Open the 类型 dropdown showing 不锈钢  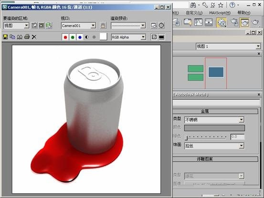click(214, 120)
